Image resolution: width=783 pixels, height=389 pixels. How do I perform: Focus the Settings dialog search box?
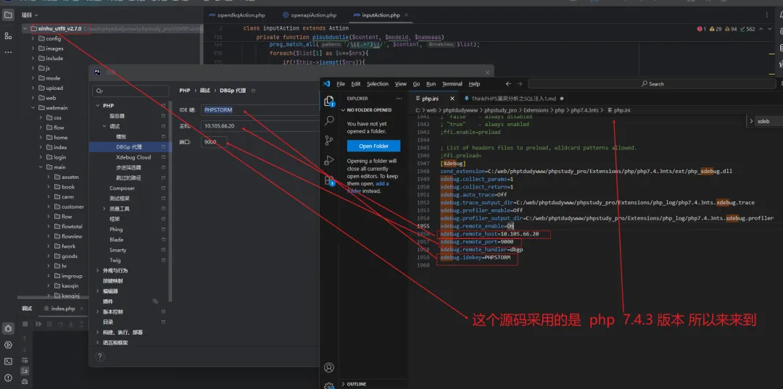coord(130,91)
